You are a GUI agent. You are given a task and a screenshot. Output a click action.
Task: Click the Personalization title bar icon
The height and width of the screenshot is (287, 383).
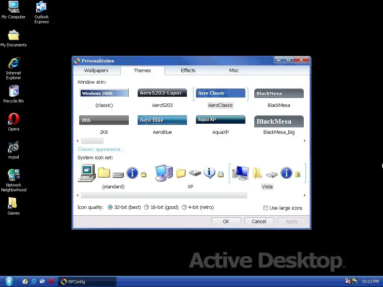tap(77, 61)
